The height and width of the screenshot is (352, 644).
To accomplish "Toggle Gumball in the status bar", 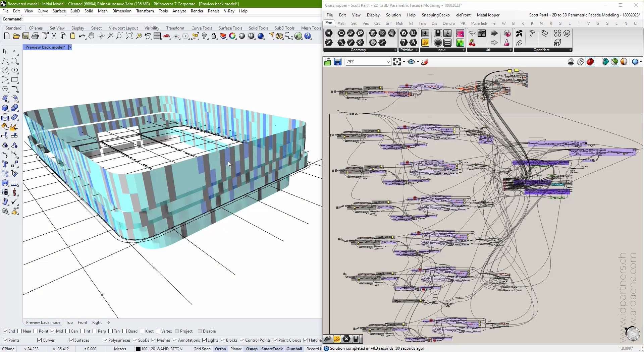I will point(294,349).
